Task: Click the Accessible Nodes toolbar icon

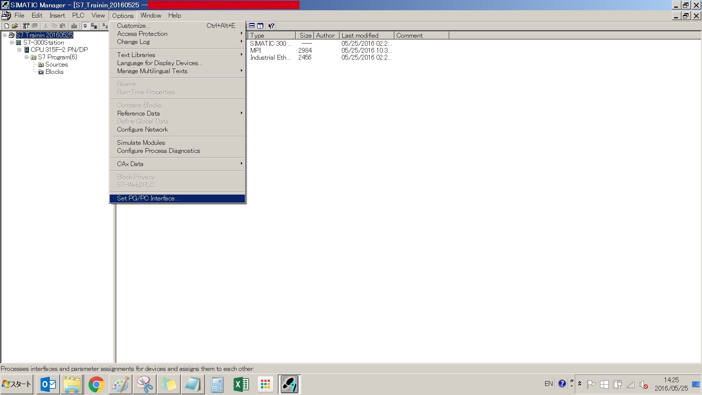Action: point(26,26)
